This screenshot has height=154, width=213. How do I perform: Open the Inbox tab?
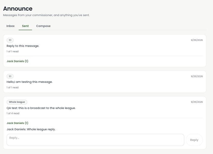click(10, 26)
